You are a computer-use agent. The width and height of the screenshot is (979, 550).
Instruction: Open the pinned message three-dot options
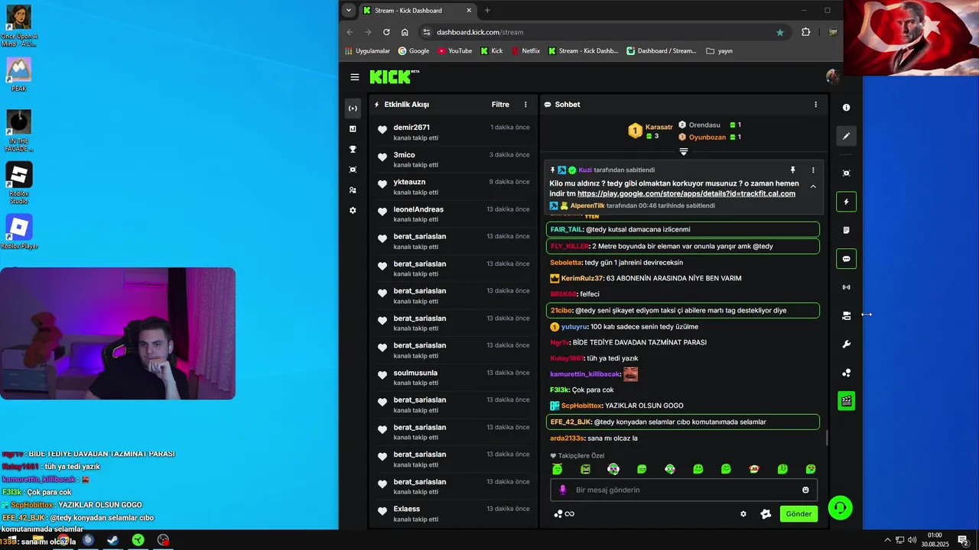[x=813, y=170]
